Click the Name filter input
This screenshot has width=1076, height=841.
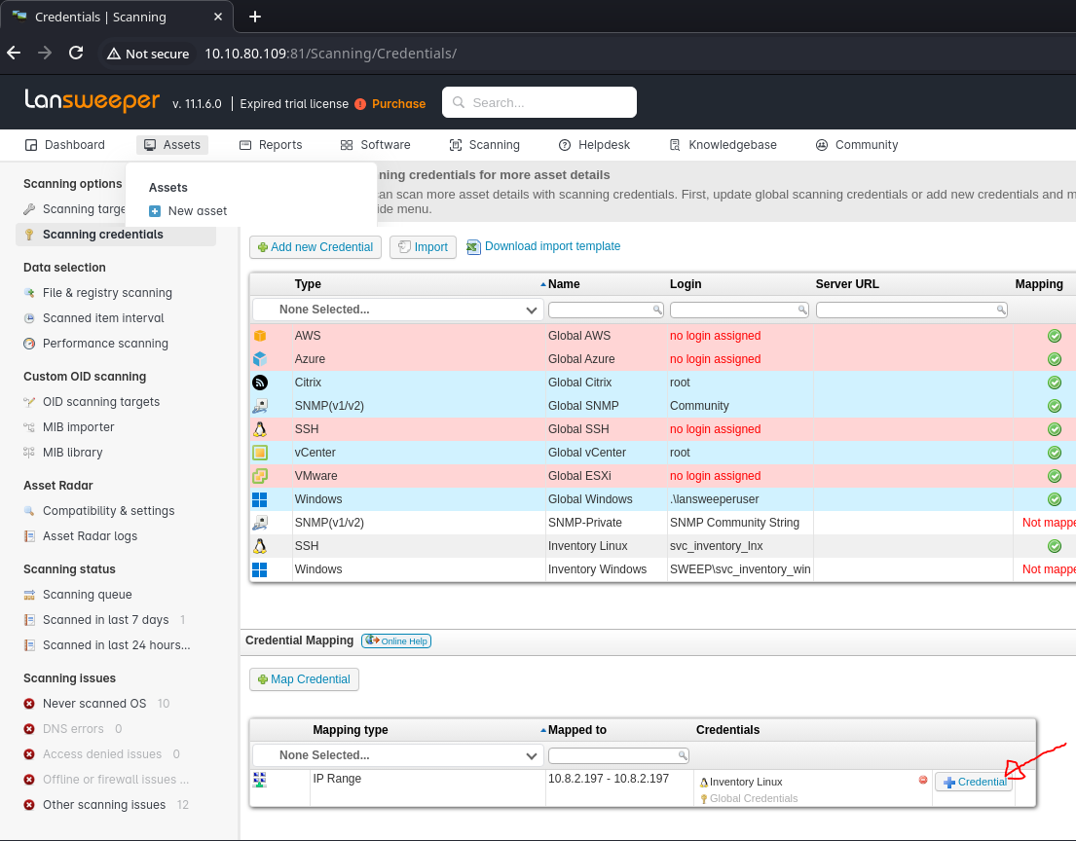tap(606, 311)
